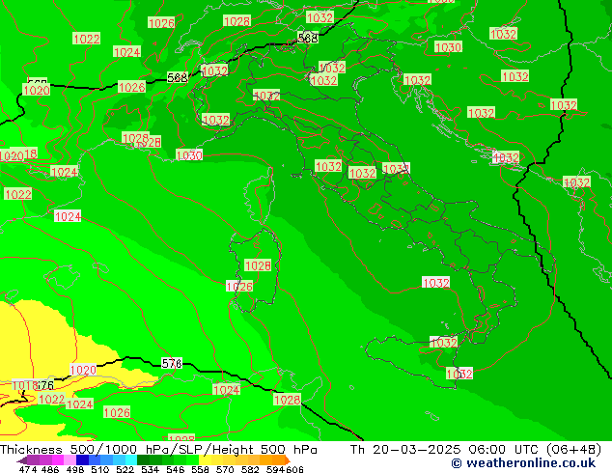Click the 558 legend value
The width and height of the screenshot is (612, 473).
click(200, 469)
